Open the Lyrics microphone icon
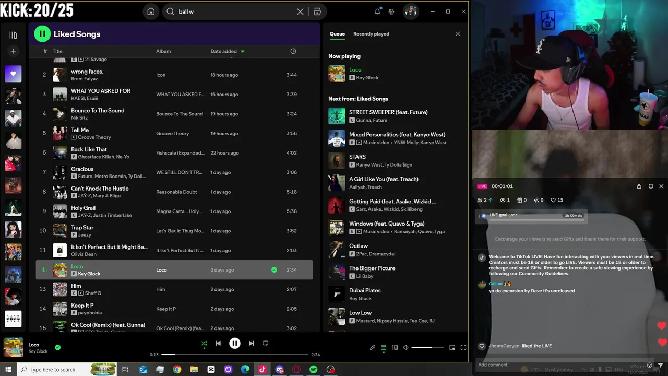668x376 pixels. (x=373, y=348)
